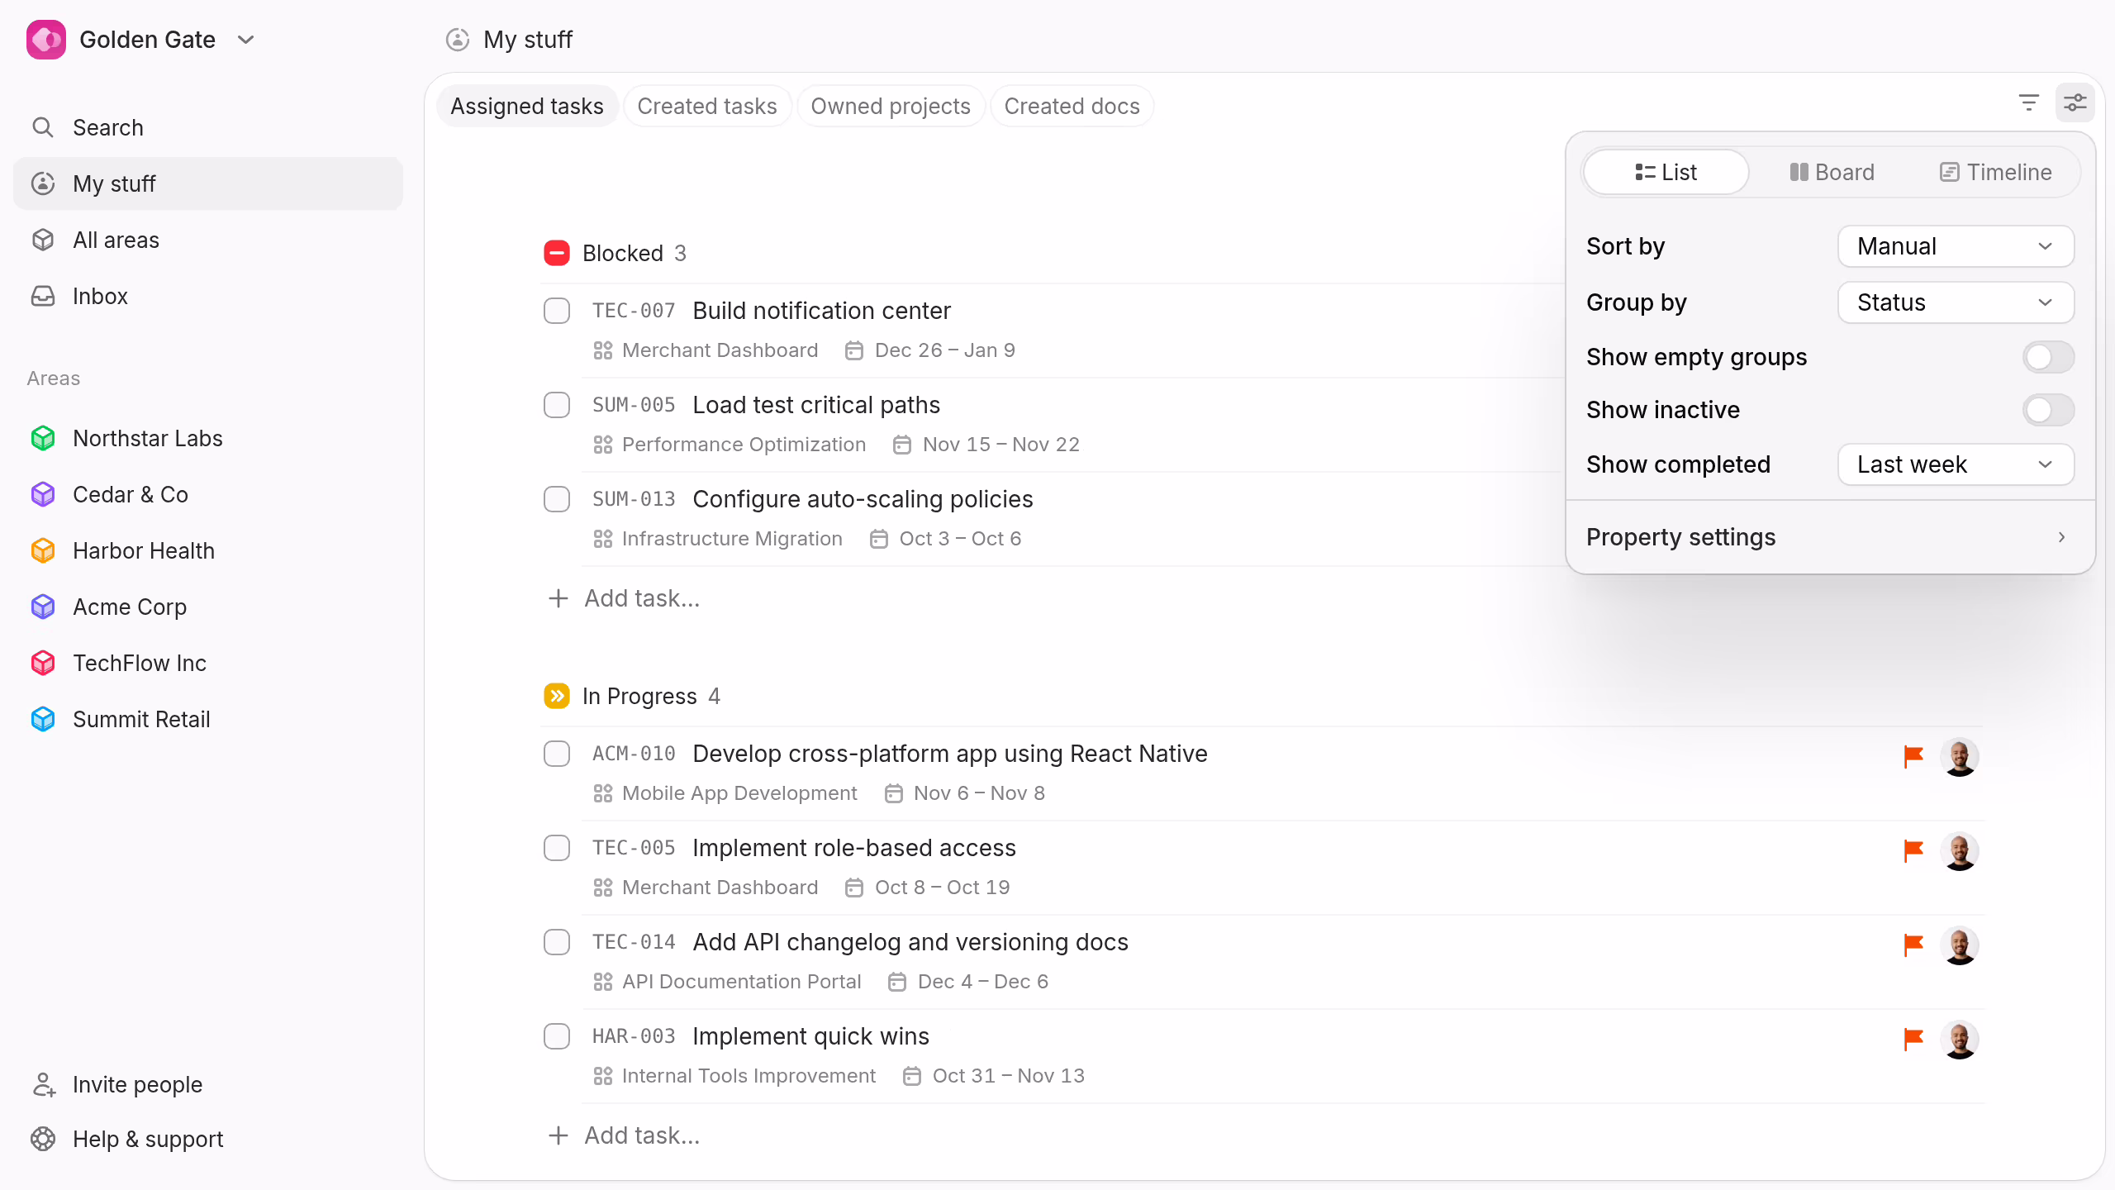Open Show completed Last week dropdown
The width and height of the screenshot is (2115, 1190).
click(1956, 464)
